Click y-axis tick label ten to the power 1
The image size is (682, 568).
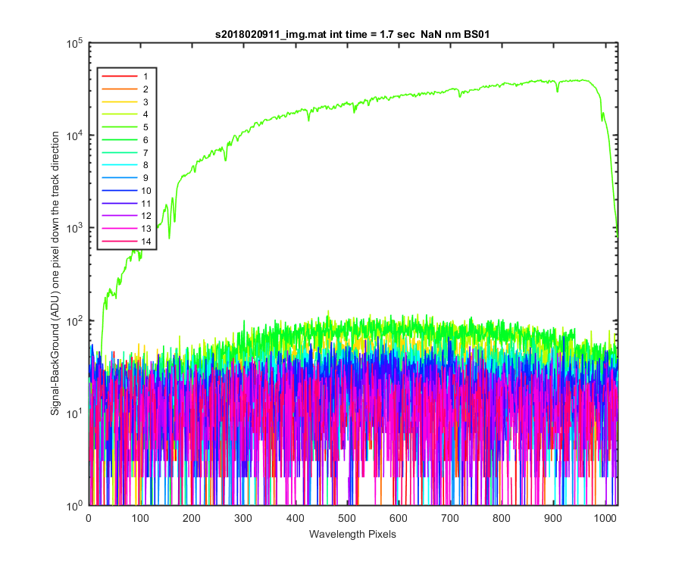coord(74,413)
